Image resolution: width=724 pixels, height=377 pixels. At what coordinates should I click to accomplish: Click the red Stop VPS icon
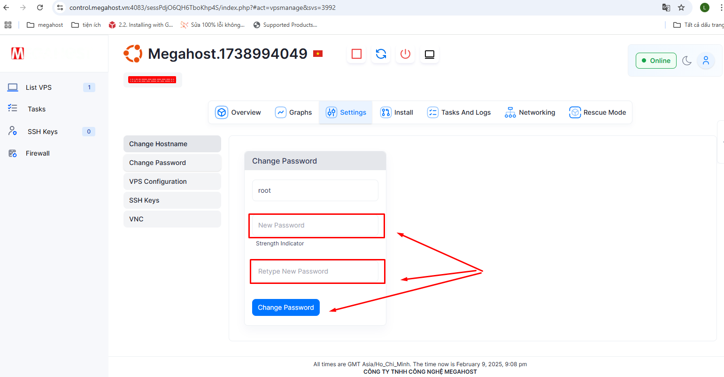356,54
